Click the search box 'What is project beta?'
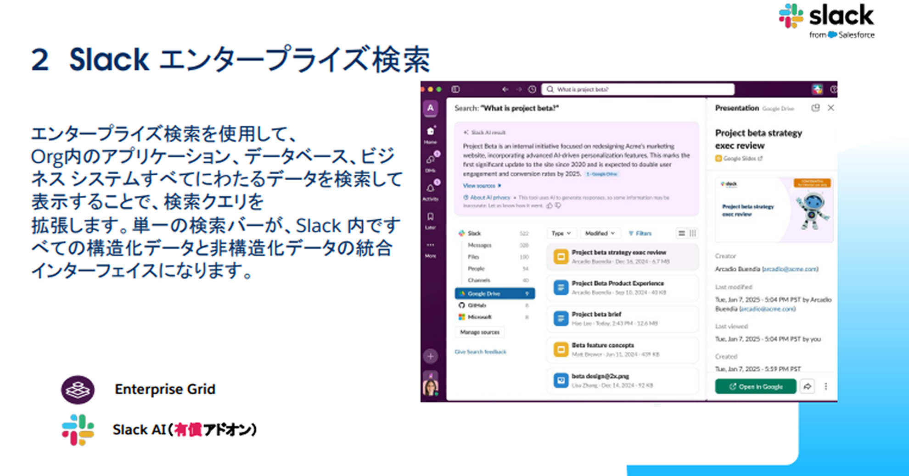This screenshot has width=909, height=476. [638, 89]
